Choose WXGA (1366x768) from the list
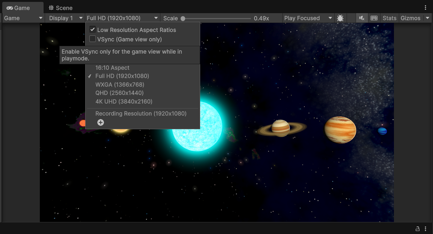433x234 pixels. click(x=119, y=85)
